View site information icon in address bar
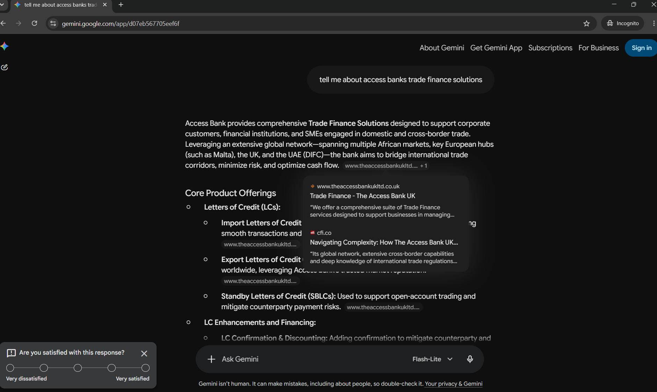 click(53, 23)
